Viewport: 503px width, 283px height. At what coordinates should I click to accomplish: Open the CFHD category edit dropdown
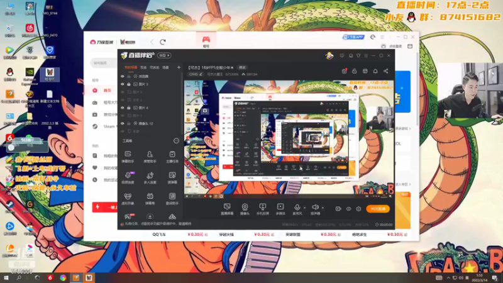(x=196, y=74)
